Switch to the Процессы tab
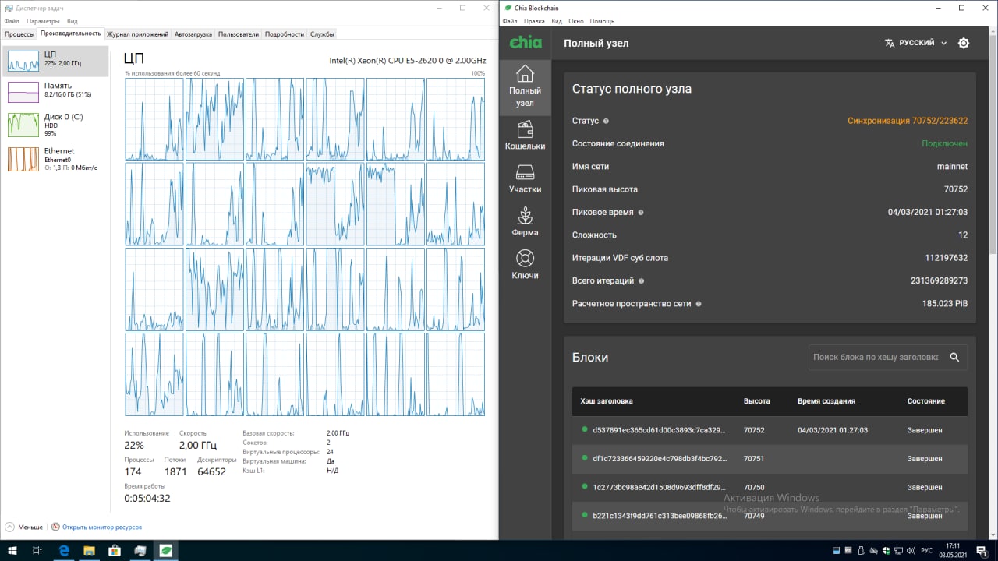Image resolution: width=998 pixels, height=561 pixels. pyautogui.click(x=19, y=34)
